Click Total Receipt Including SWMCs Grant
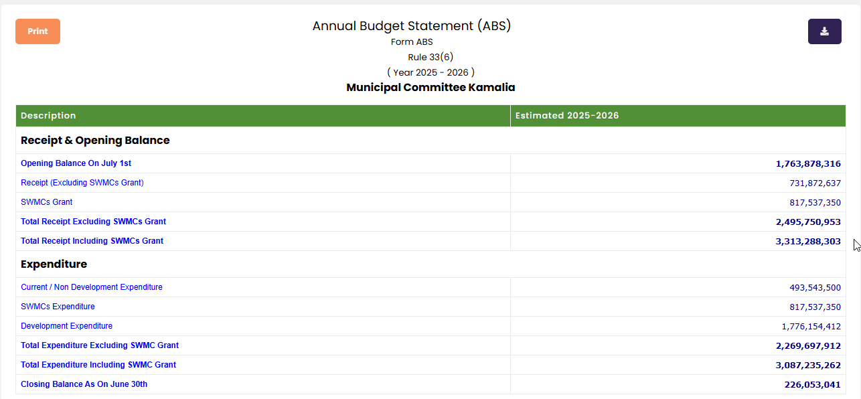The width and height of the screenshot is (861, 399). (x=92, y=241)
